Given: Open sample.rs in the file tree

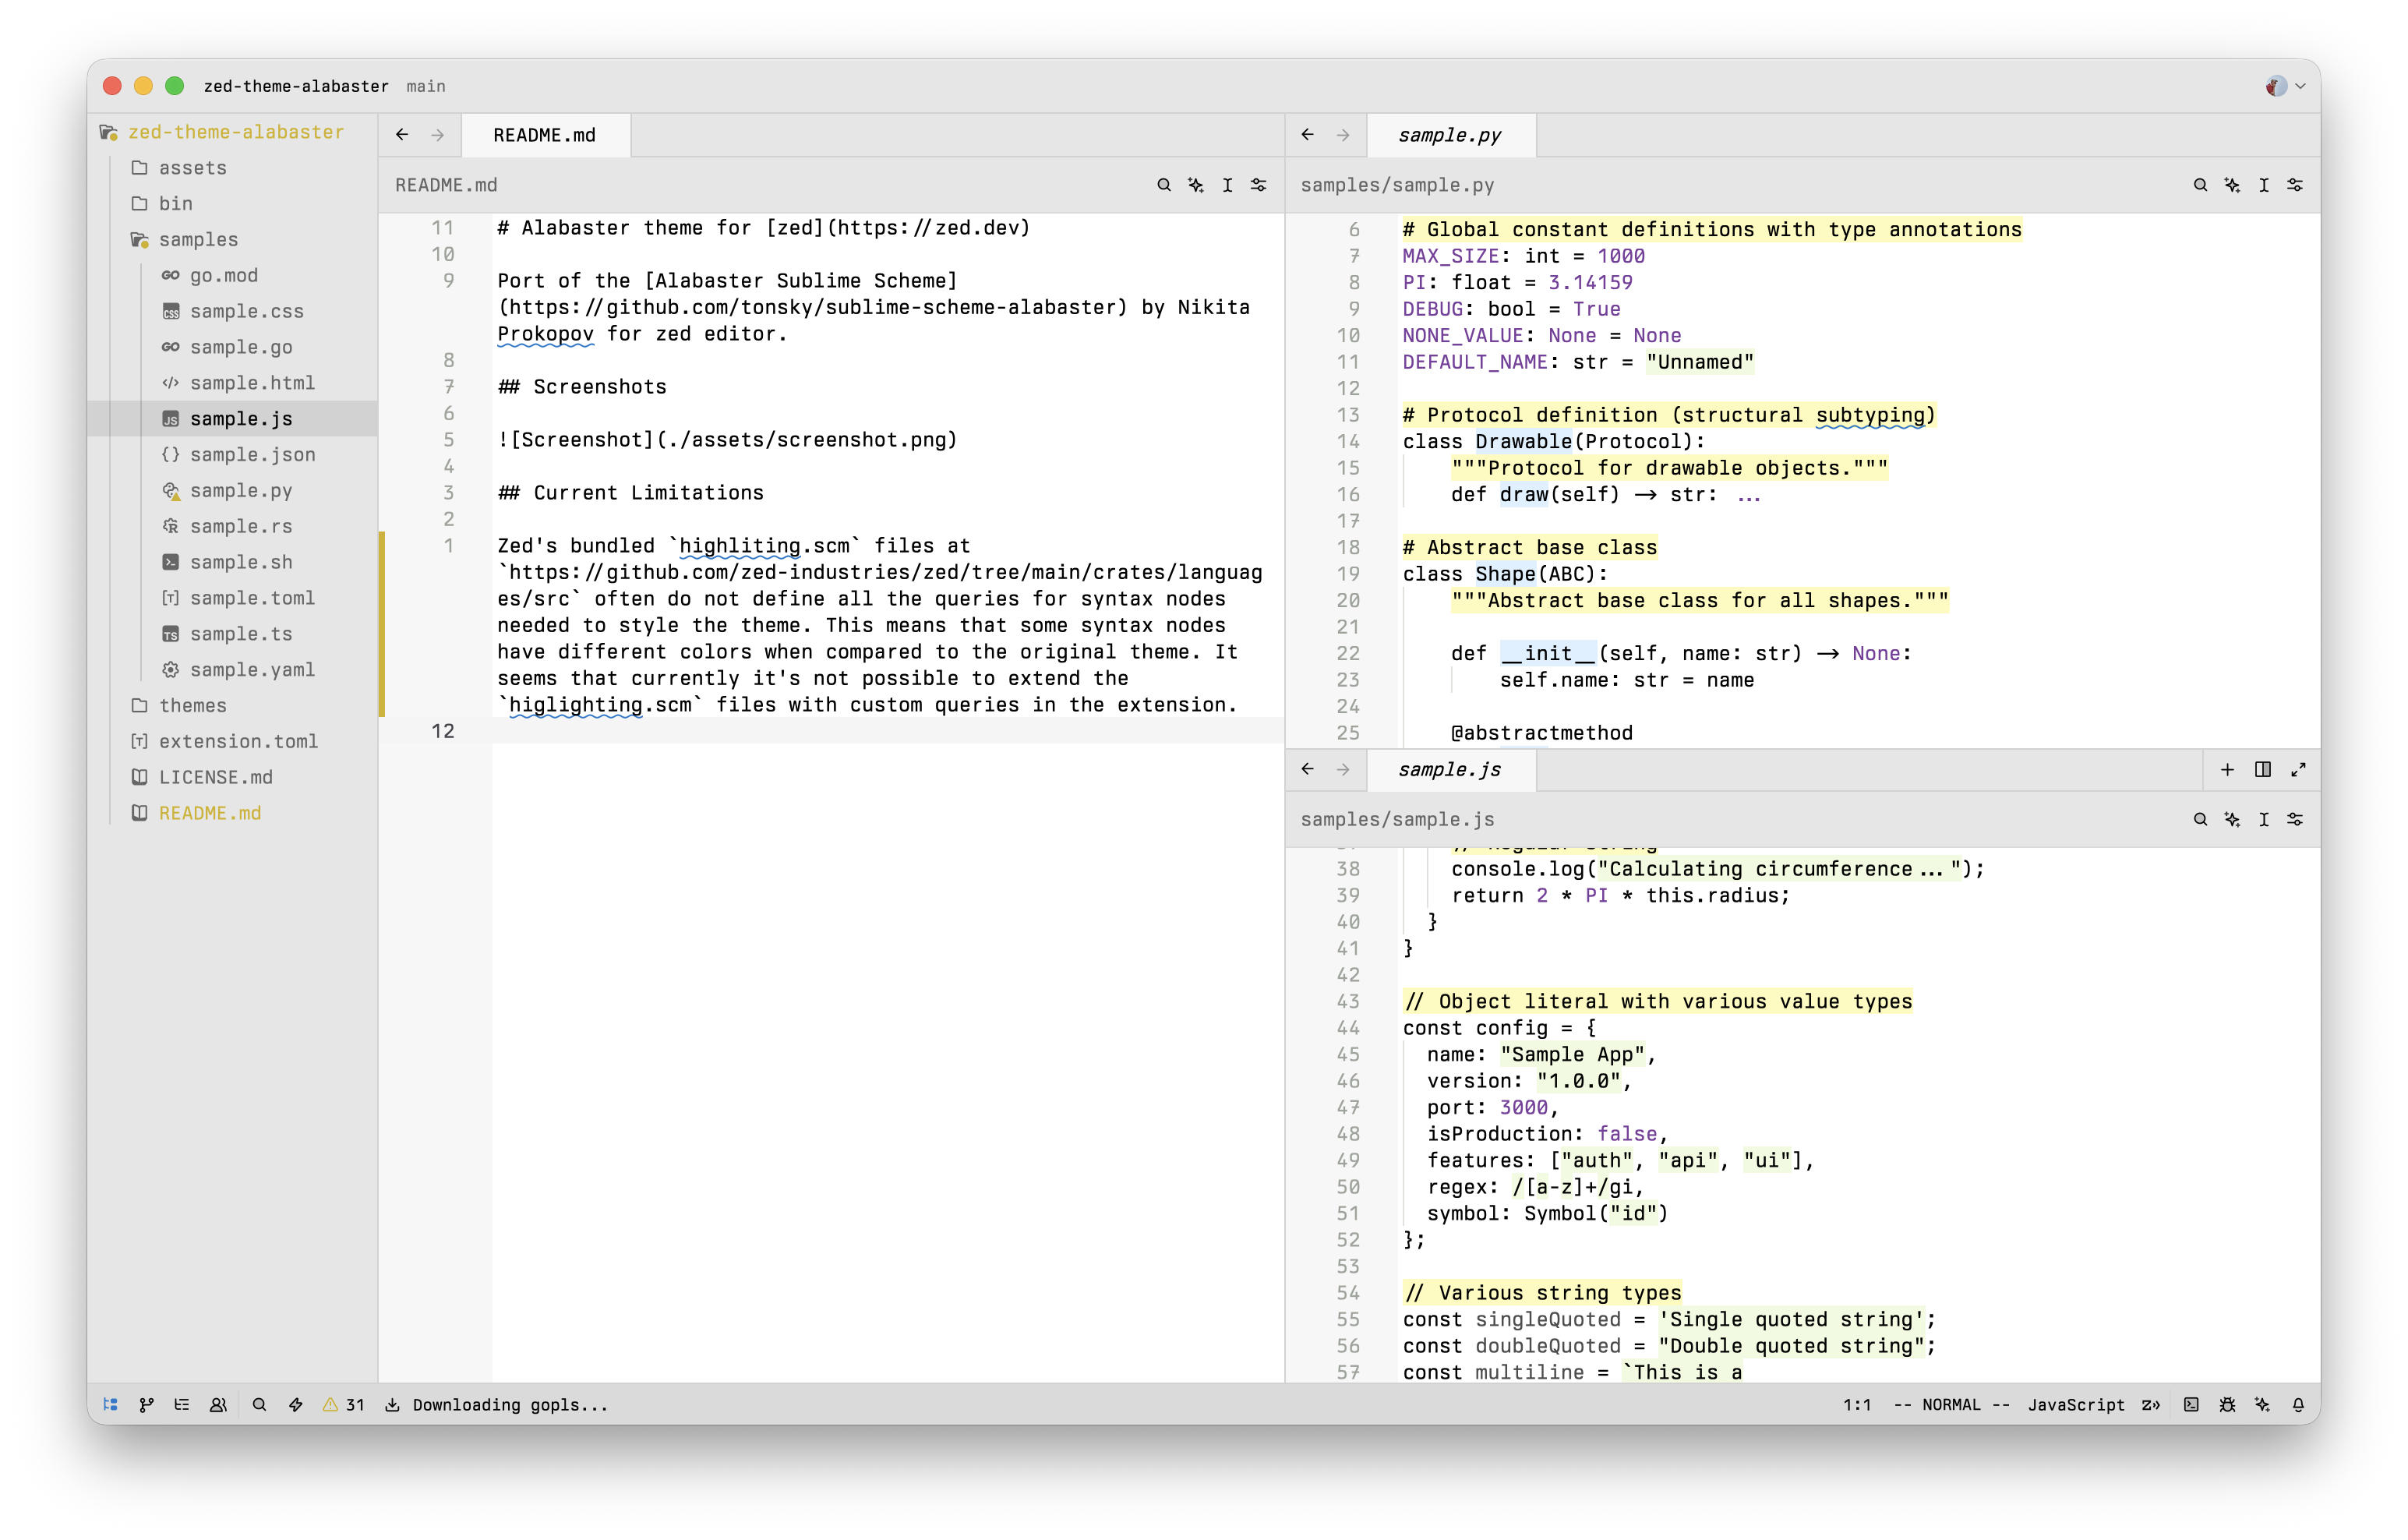Looking at the screenshot, I should point(240,526).
